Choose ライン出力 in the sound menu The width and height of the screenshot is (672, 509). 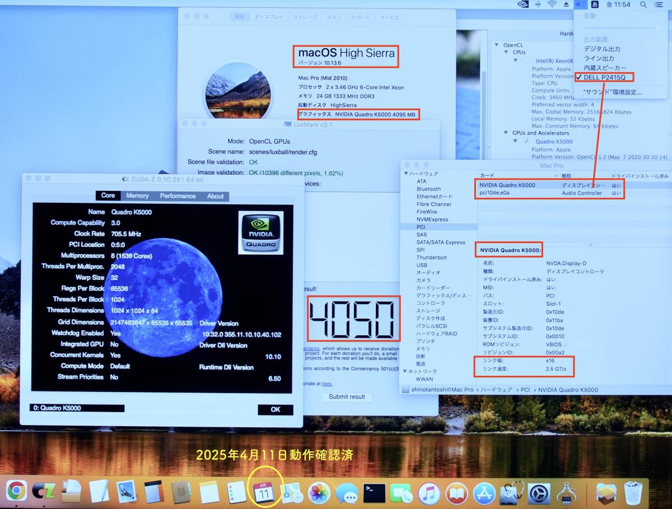599,58
